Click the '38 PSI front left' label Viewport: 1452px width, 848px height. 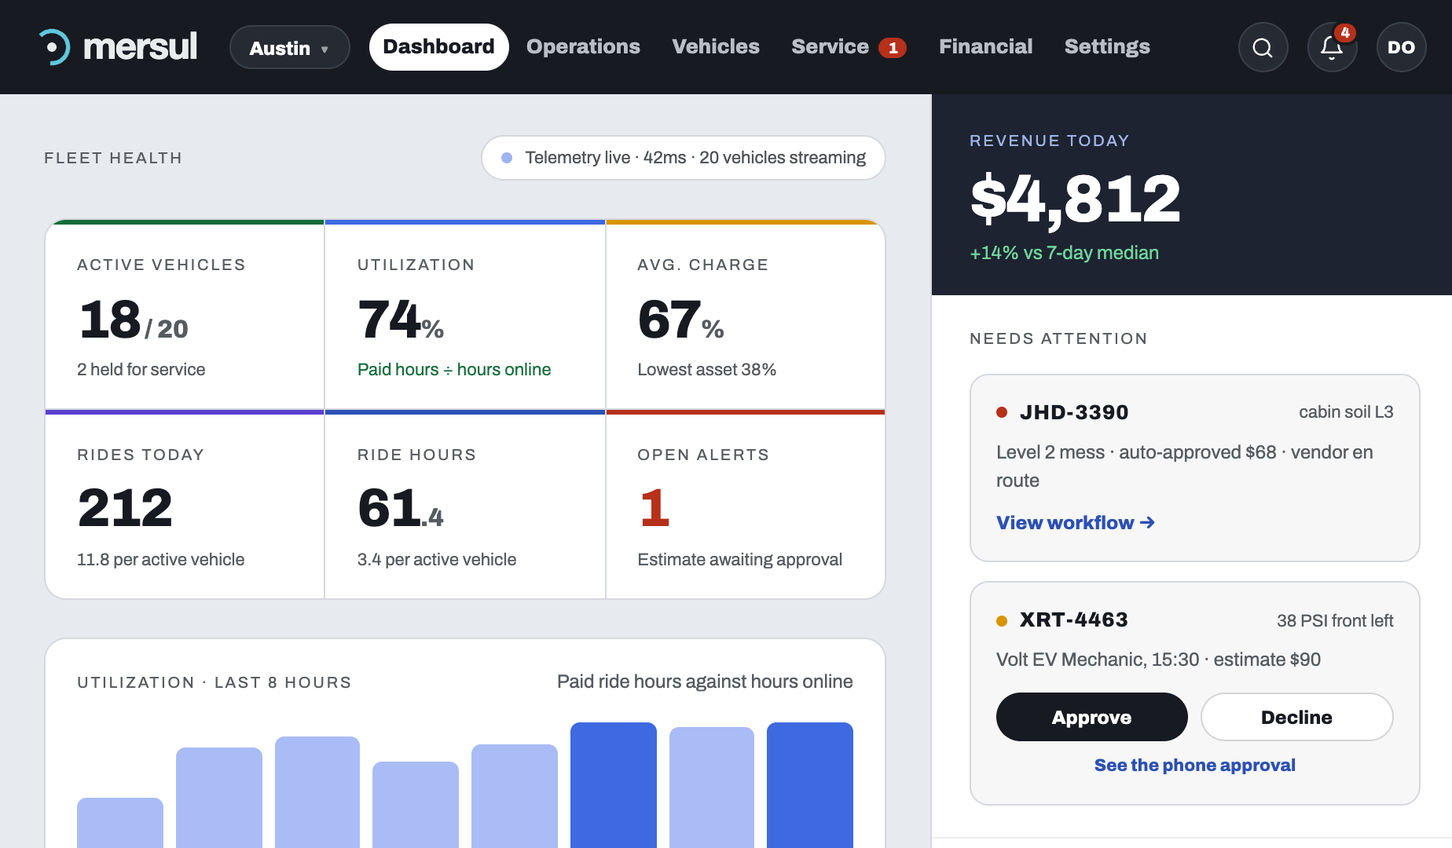coord(1335,621)
